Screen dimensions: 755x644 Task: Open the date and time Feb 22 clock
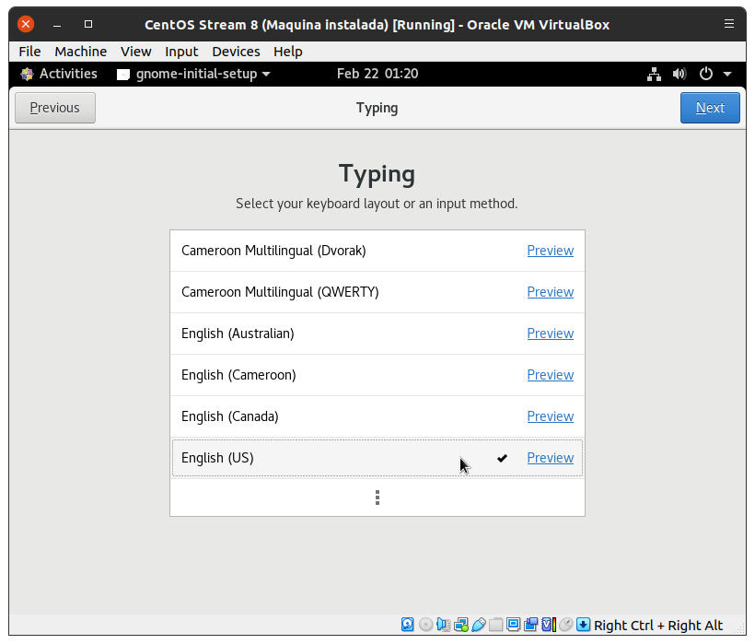[377, 74]
